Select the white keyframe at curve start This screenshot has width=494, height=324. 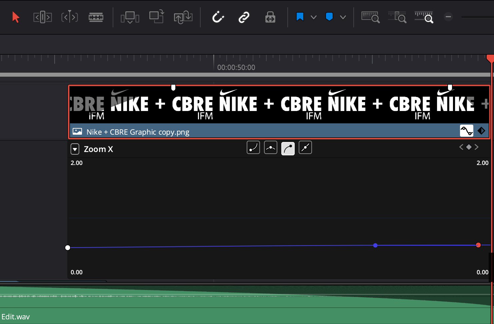coord(68,247)
